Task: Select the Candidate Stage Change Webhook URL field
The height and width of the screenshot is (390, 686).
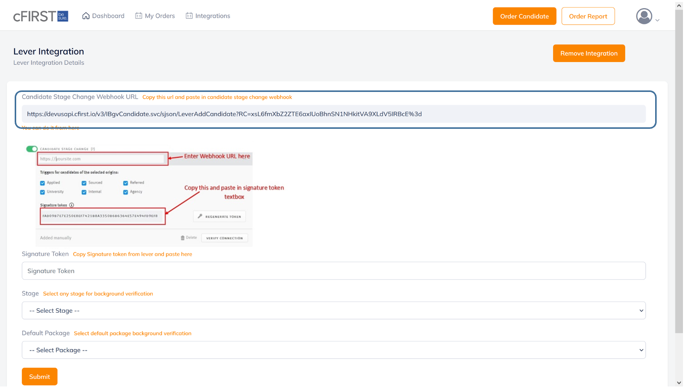Action: (334, 114)
